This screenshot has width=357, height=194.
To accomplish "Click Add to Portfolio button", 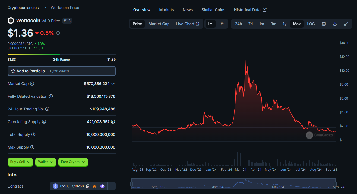I will coord(62,71).
